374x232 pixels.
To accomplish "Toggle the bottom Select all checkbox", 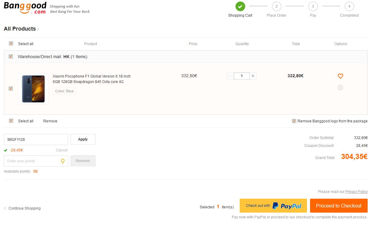I will [11, 121].
